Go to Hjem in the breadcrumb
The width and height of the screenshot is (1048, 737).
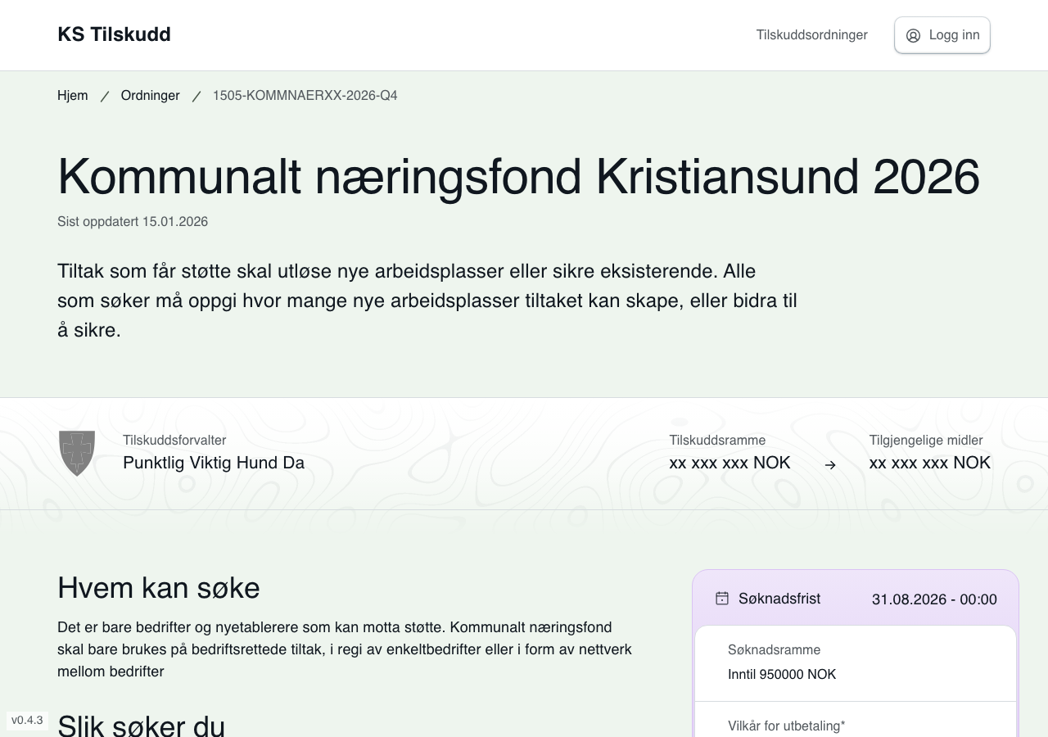pyautogui.click(x=72, y=96)
